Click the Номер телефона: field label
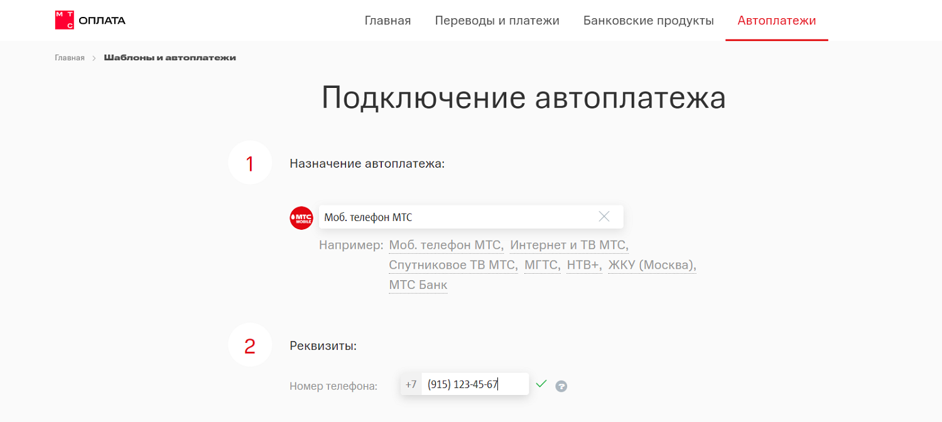The width and height of the screenshot is (942, 422). (x=333, y=386)
